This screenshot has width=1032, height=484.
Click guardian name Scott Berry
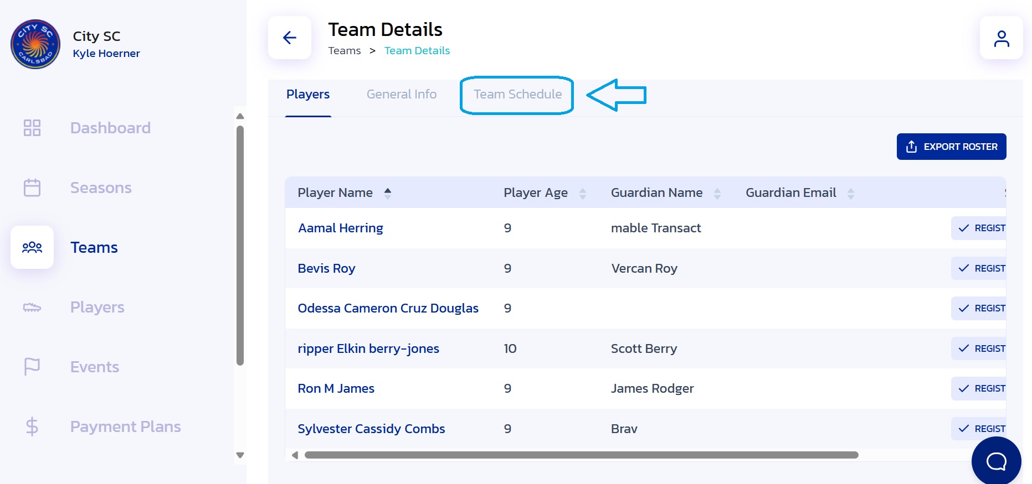(x=644, y=348)
